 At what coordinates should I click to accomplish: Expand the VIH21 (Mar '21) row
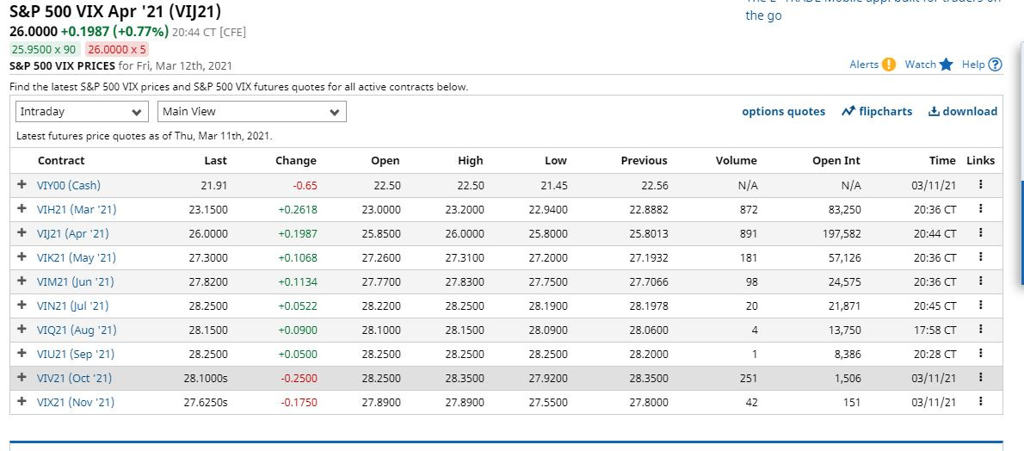(22, 208)
